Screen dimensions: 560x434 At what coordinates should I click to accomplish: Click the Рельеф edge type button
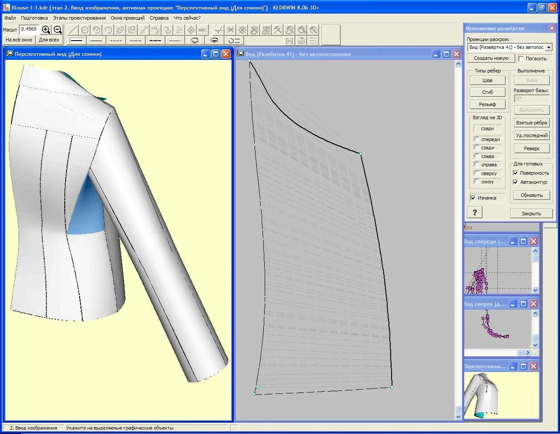(487, 104)
